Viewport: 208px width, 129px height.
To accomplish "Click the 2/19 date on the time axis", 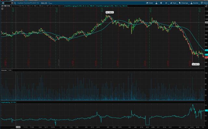I will click(98, 127).
